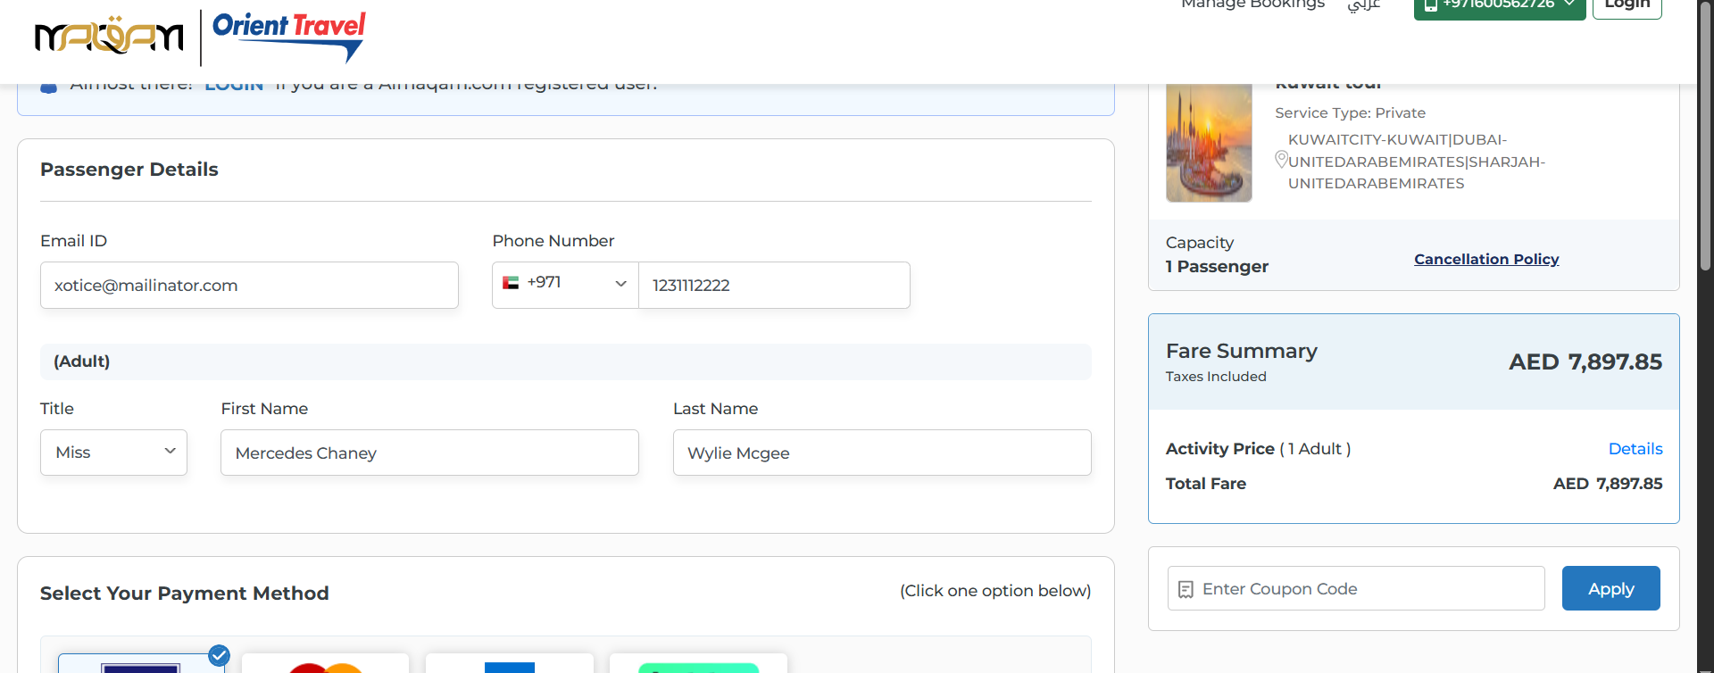Open Manage Bookings in top navigation
Viewport: 1714px width, 673px height.
tap(1252, 4)
